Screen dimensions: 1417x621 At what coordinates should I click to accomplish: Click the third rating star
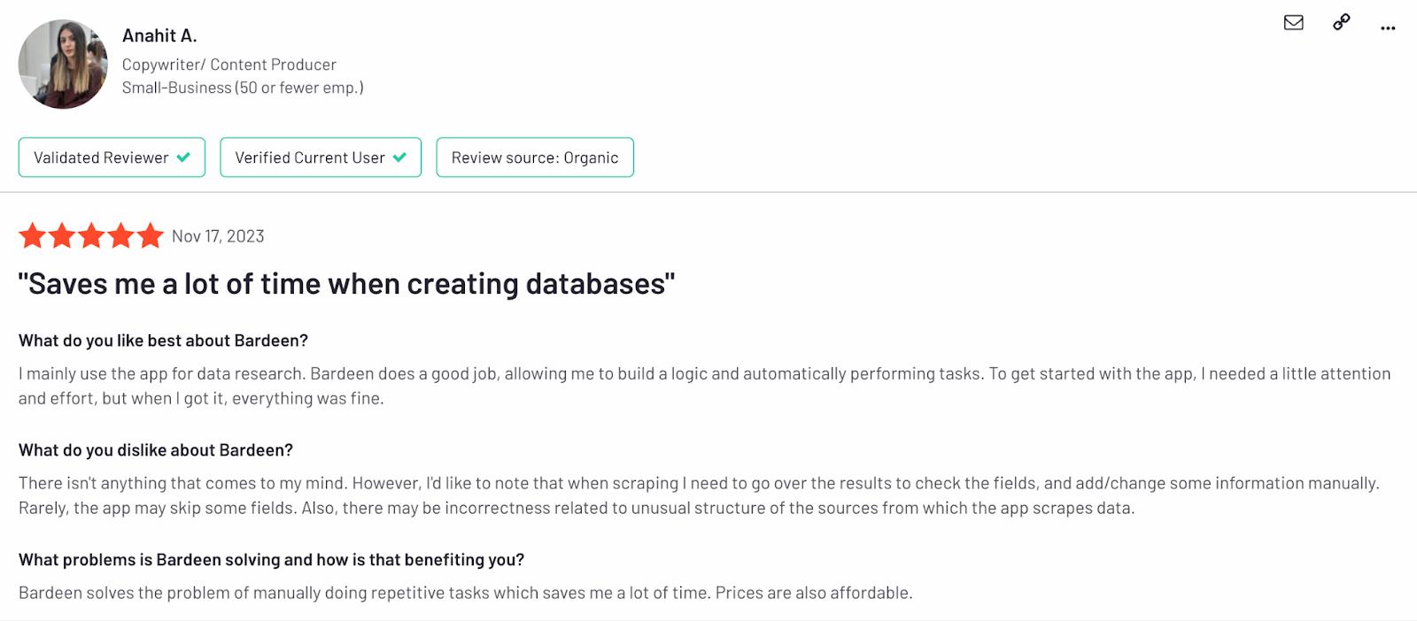(x=91, y=236)
